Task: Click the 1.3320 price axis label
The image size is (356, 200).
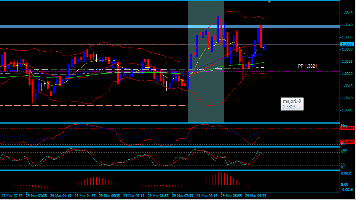Action: [x=347, y=74]
